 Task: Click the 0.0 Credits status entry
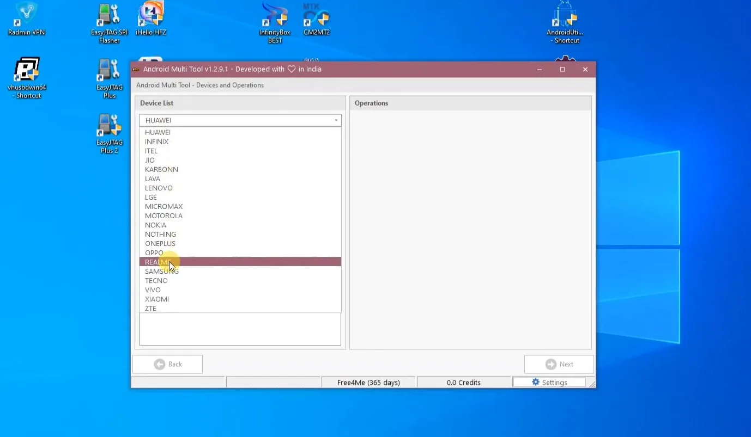pos(464,382)
